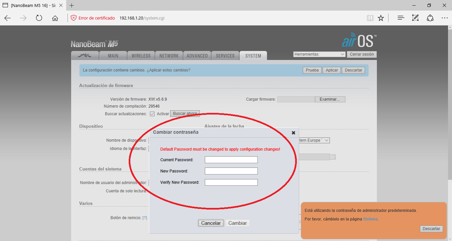The image size is (452, 241).
Task: Open the date calendar picker icon
Action: pyautogui.click(x=333, y=157)
